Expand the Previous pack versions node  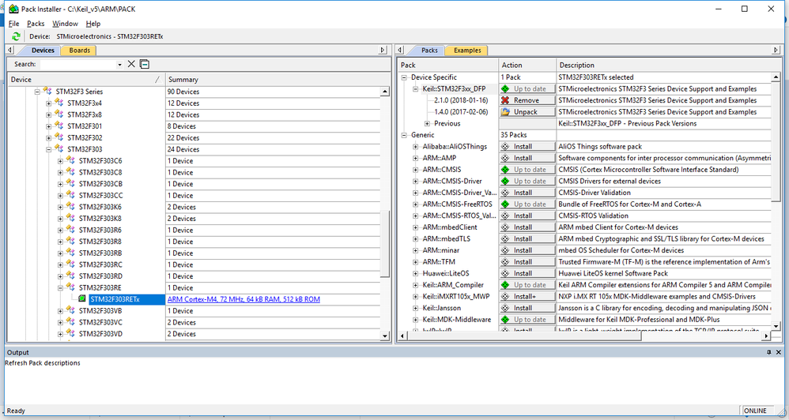coord(427,124)
